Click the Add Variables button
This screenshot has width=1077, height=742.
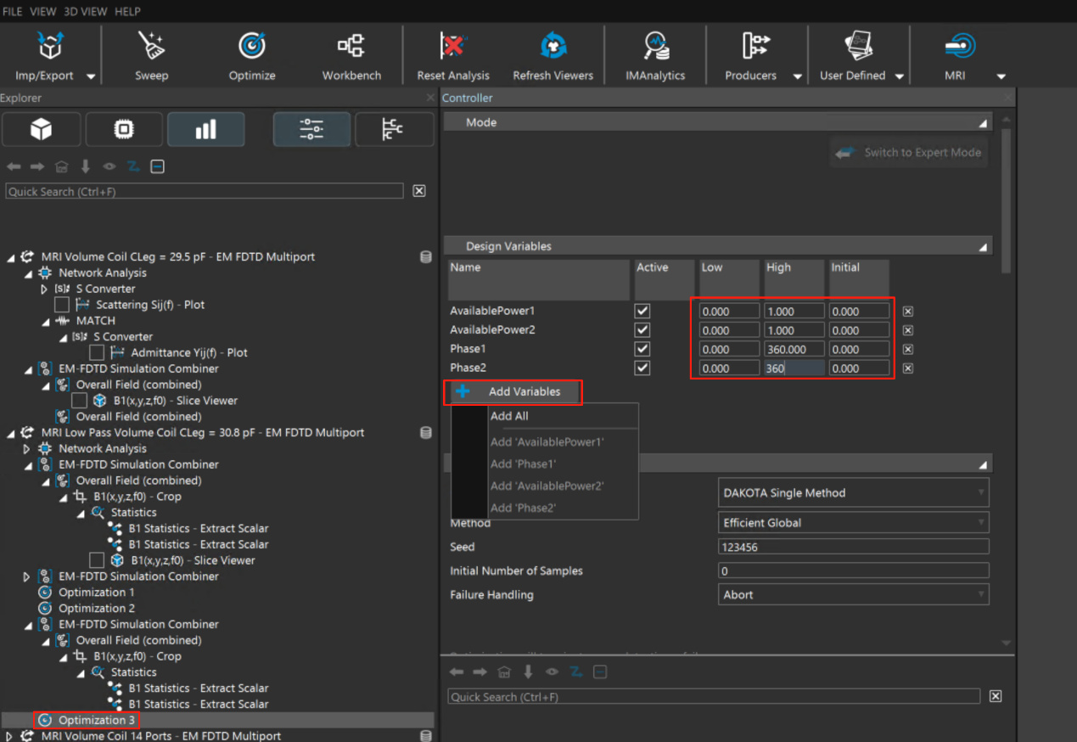coord(514,392)
